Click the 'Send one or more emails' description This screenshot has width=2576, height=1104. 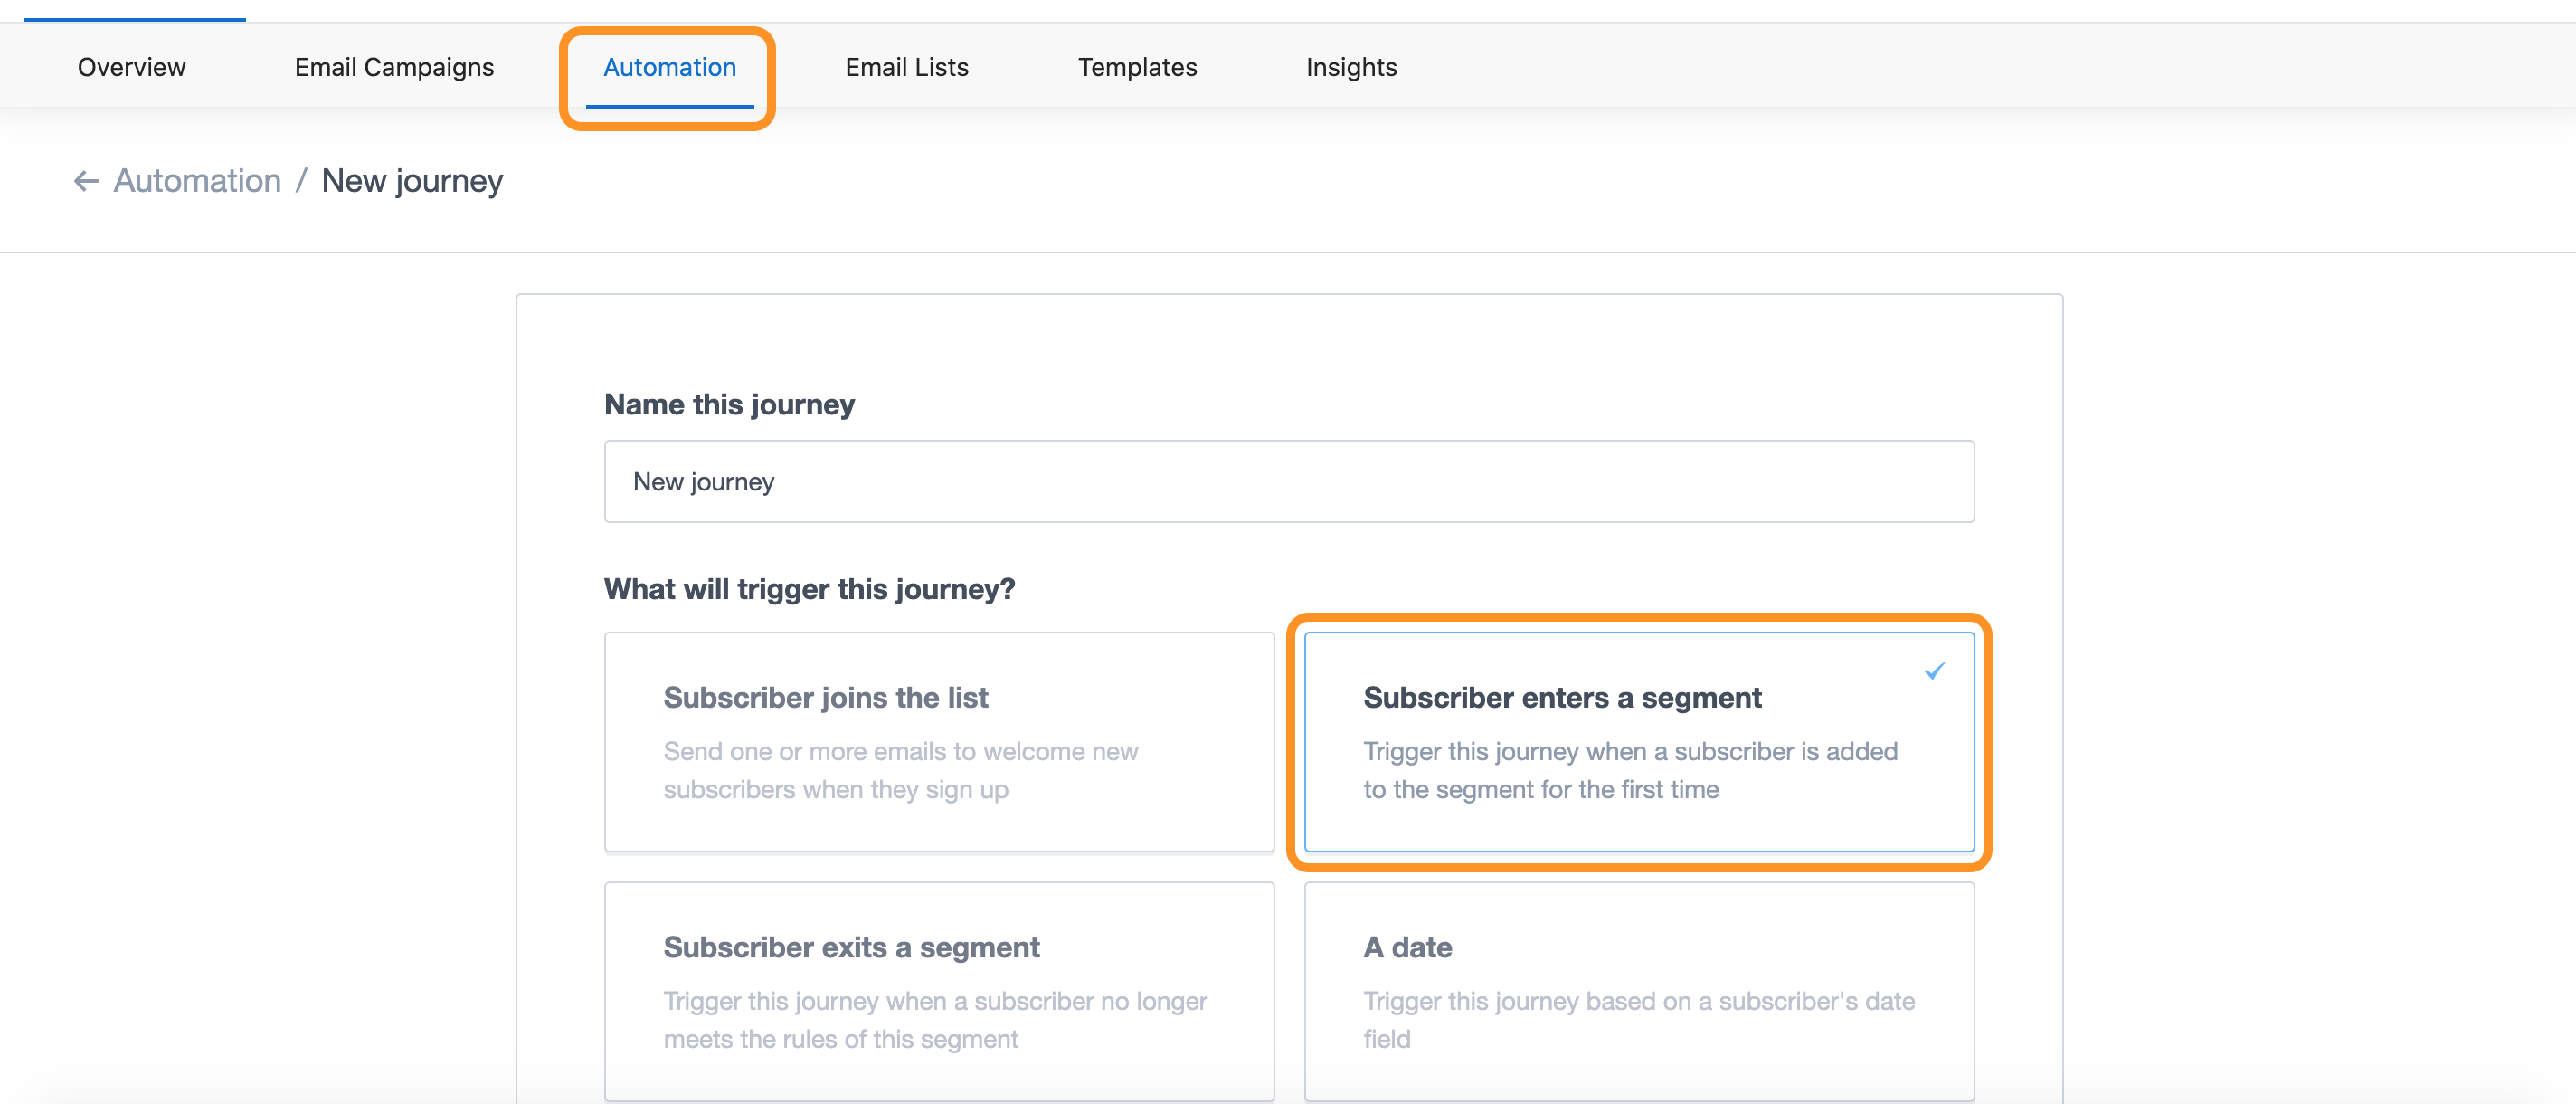(x=900, y=770)
